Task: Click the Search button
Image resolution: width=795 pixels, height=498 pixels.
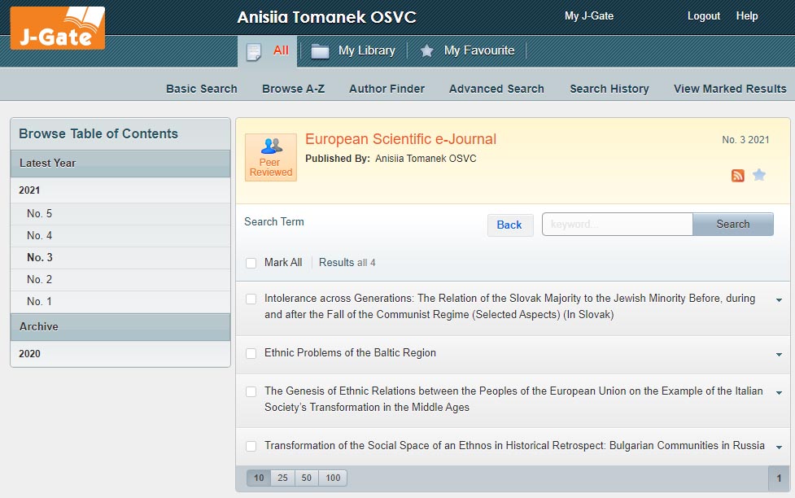Action: coord(732,225)
